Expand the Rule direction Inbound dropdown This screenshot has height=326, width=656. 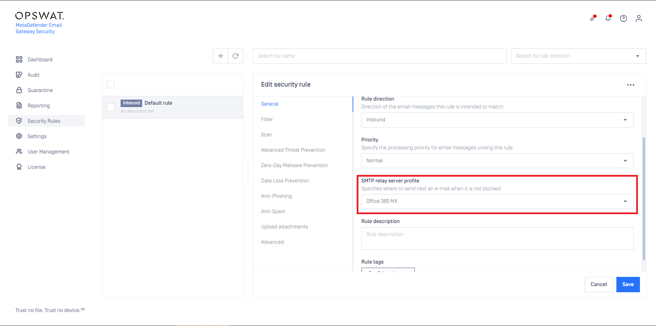click(497, 120)
